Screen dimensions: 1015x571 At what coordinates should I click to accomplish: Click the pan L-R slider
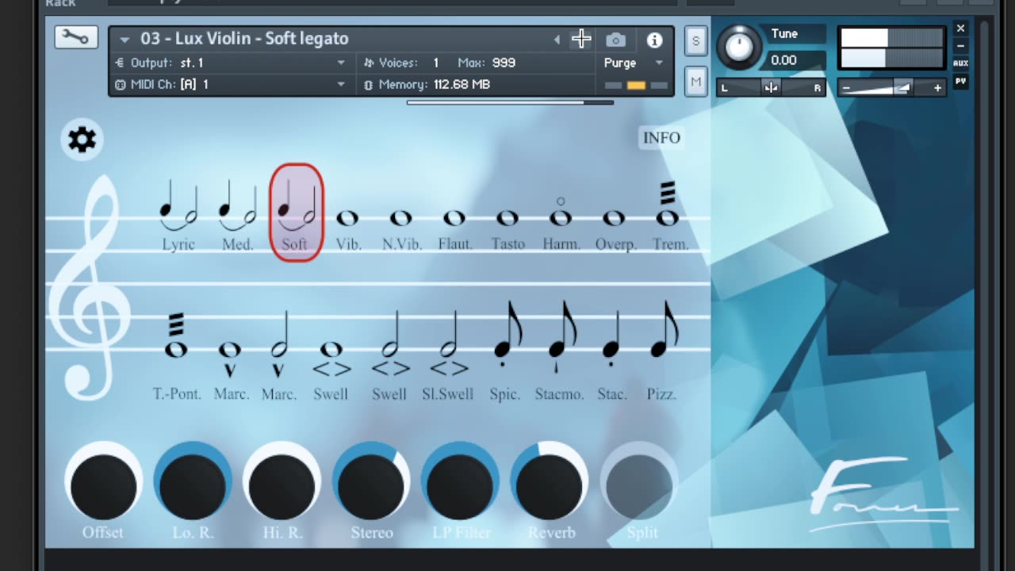(x=771, y=88)
